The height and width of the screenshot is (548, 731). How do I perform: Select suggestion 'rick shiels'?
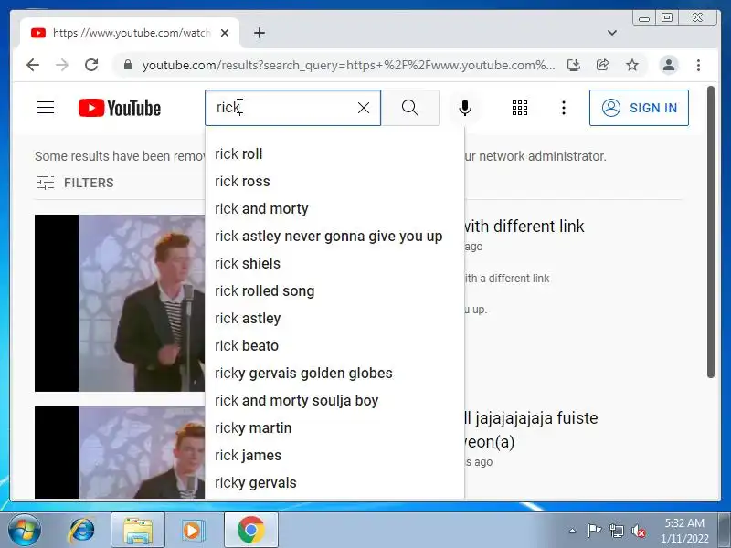(334, 264)
